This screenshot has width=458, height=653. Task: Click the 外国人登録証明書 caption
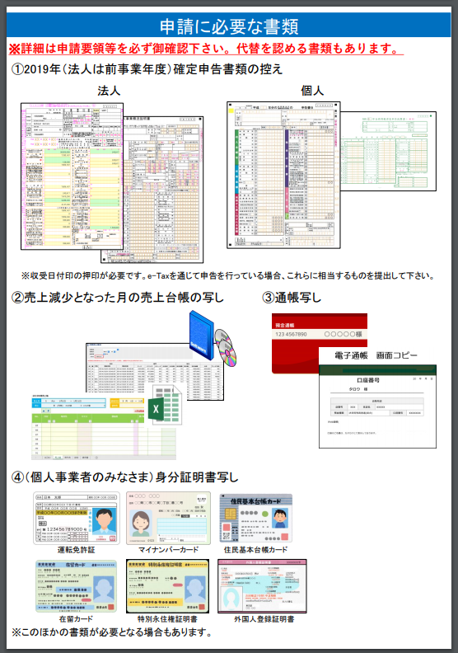[x=264, y=619]
